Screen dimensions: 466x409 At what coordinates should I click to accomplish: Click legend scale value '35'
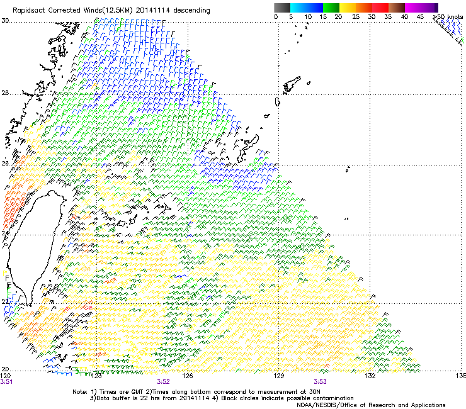[x=388, y=17]
